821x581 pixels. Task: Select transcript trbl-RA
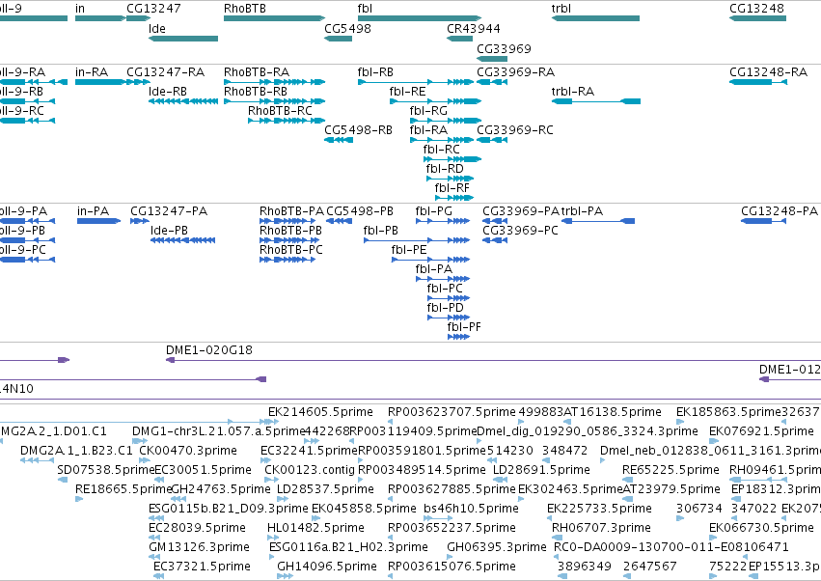tap(596, 101)
